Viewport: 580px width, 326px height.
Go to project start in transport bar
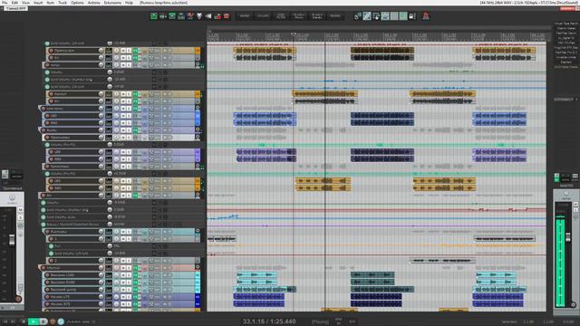[5, 321]
